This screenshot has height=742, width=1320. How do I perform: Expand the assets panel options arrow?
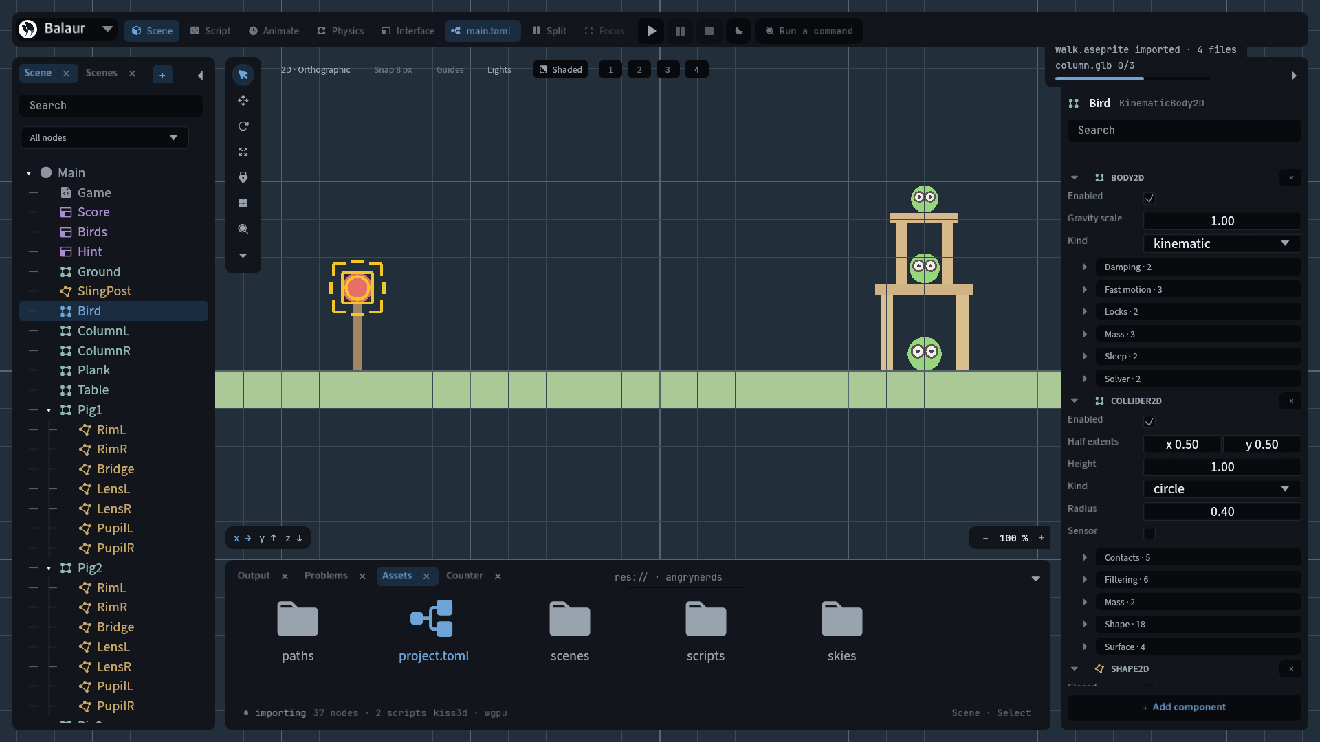point(1035,579)
